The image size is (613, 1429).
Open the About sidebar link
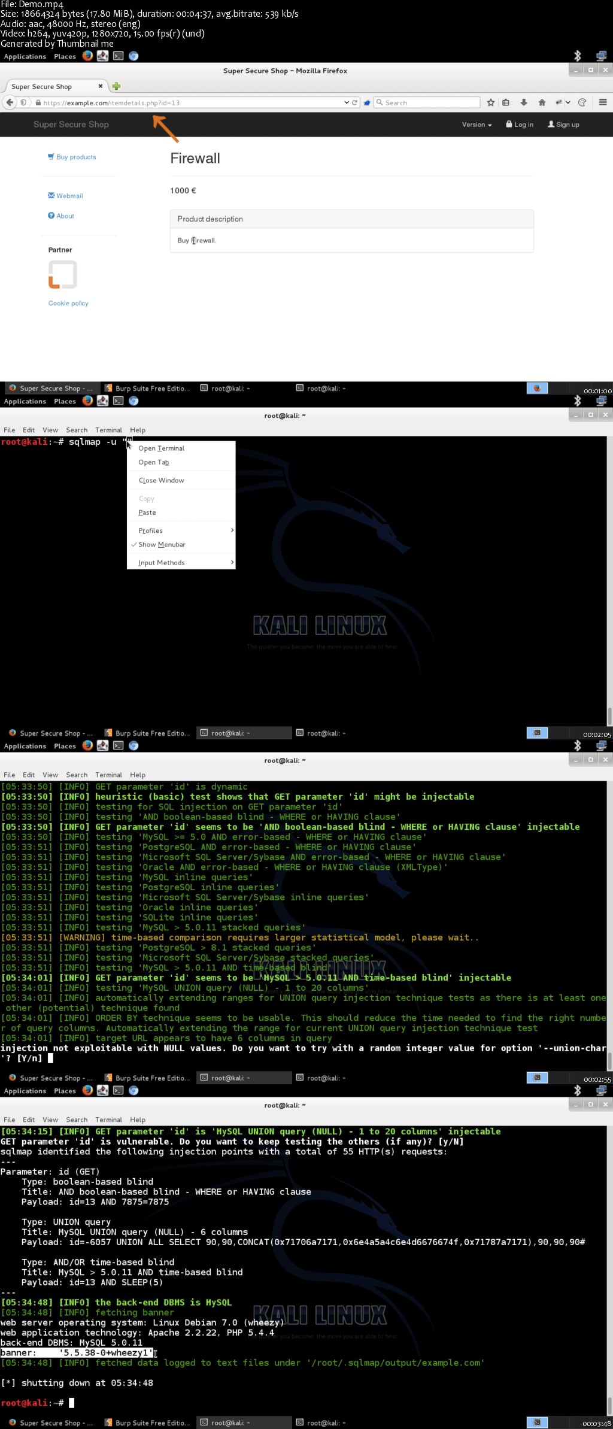61,216
